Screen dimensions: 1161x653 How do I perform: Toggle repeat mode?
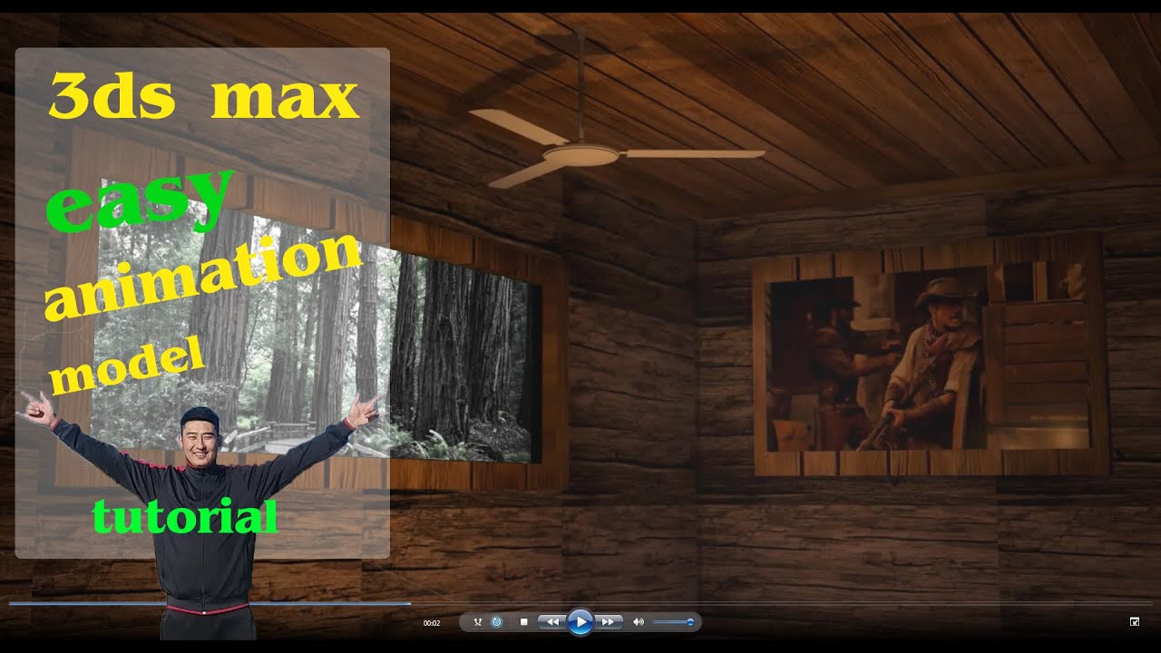click(496, 622)
